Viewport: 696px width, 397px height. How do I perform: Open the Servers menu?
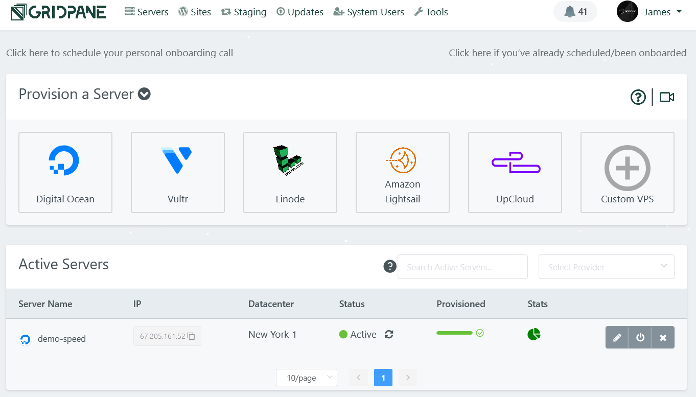click(147, 12)
